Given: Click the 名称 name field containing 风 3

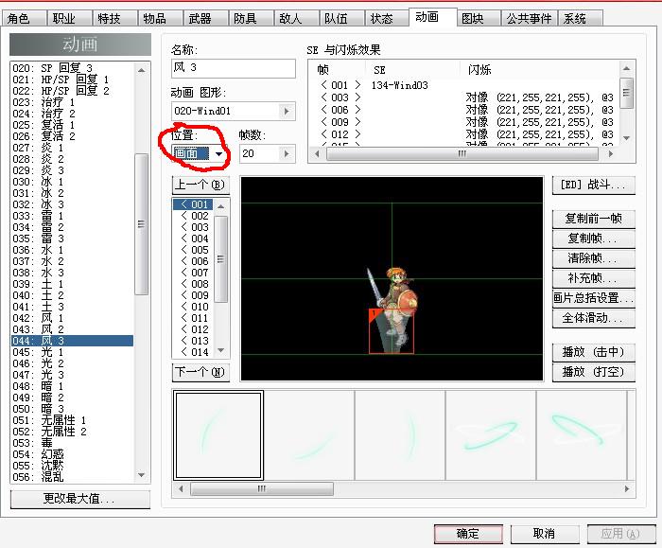Looking at the screenshot, I should [233, 68].
